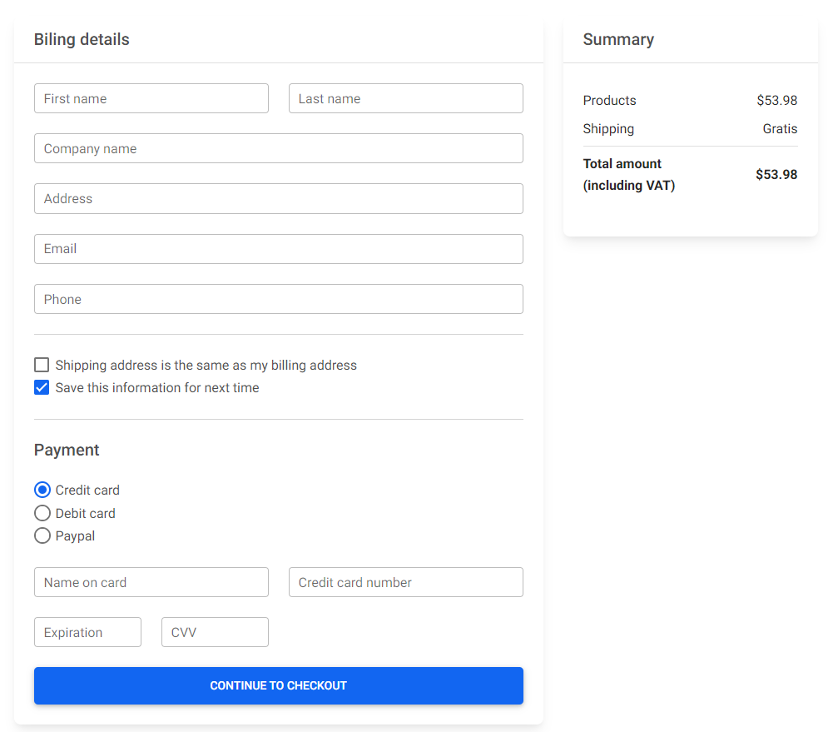Image resolution: width=833 pixels, height=732 pixels.
Task: Click the Summary panel heading
Action: tap(618, 39)
